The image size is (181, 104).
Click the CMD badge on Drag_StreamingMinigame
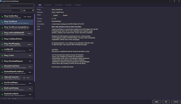click(30, 61)
